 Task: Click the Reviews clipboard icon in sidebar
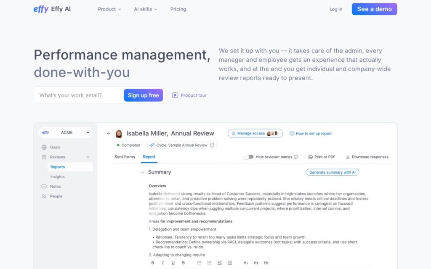click(x=44, y=157)
